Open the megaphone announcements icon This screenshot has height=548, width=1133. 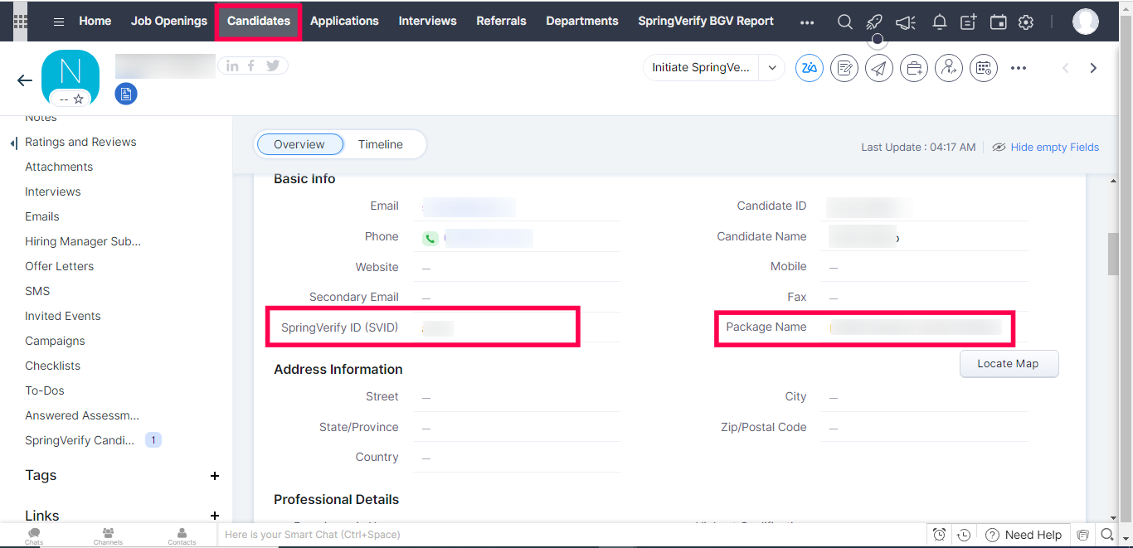[906, 22]
